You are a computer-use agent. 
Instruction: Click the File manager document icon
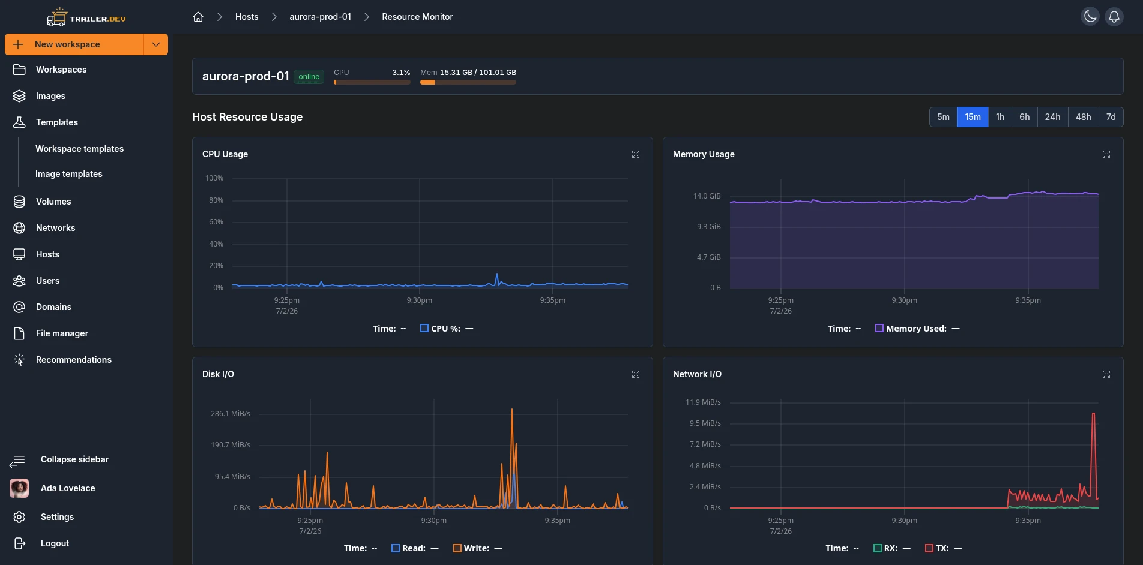pyautogui.click(x=19, y=333)
